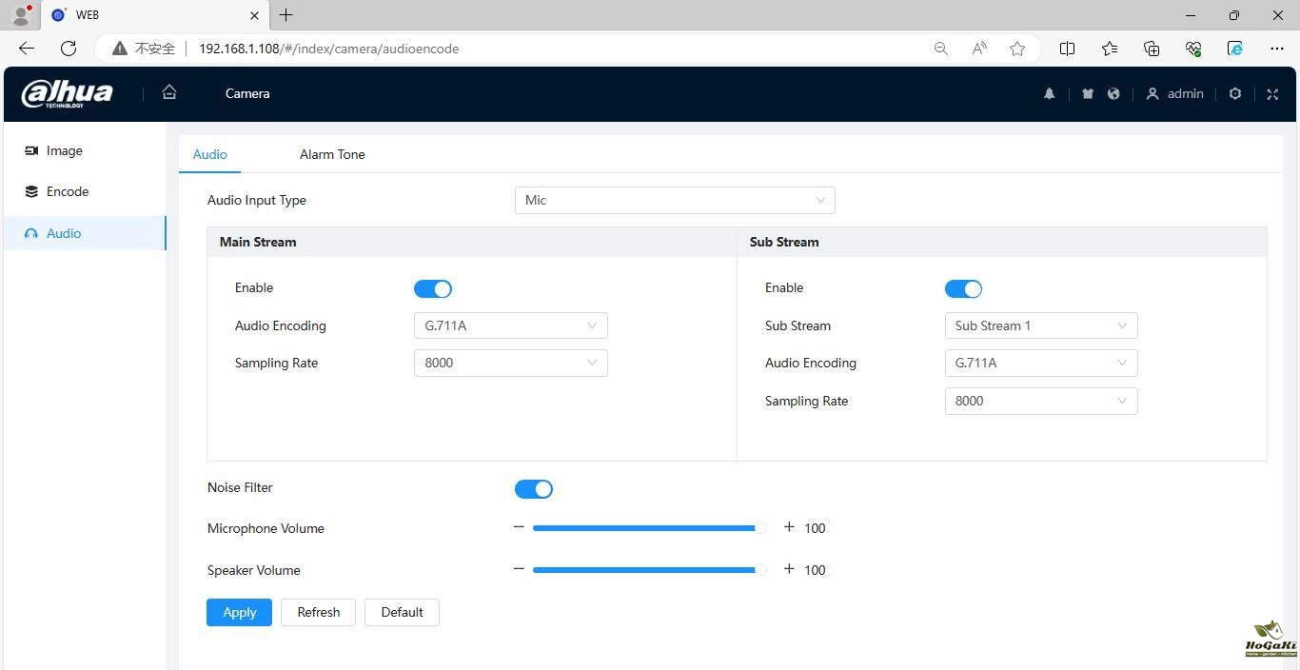Click the globe language icon
Image resolution: width=1300 pixels, height=670 pixels.
[x=1113, y=93]
